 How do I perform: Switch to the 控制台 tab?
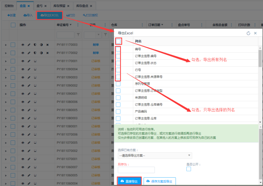tap(9, 6)
